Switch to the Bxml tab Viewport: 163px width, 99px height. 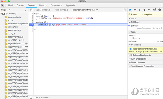click(x=11, y=5)
